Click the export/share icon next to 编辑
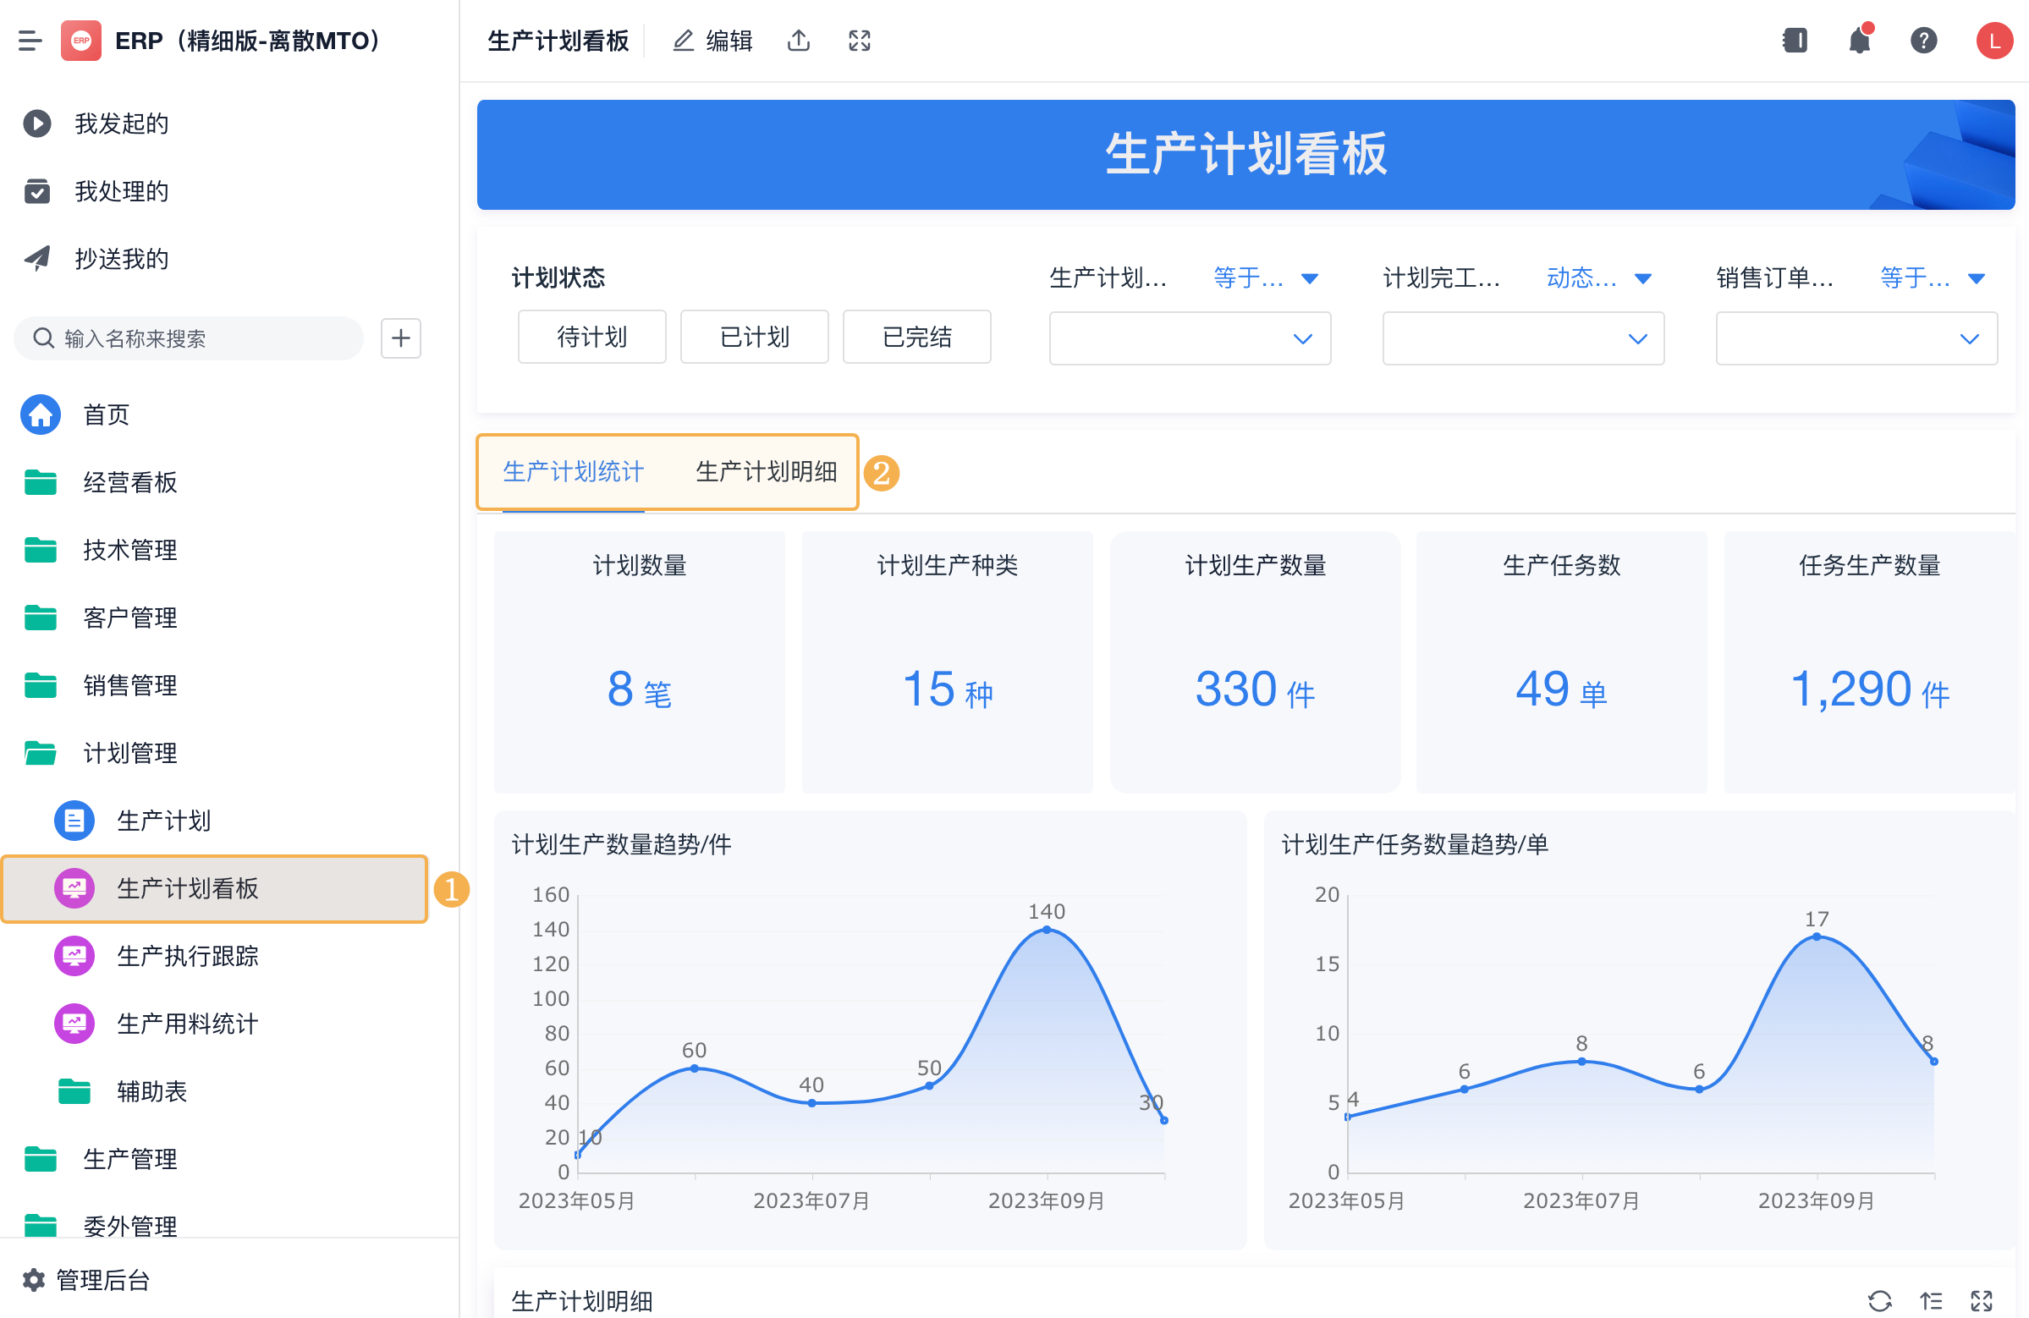Screen dimensions: 2029x1318 [798, 40]
